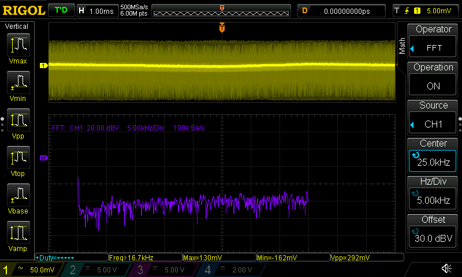Click the trigger level 5.00mV readout
This screenshot has height=277, width=462.
(439, 11)
